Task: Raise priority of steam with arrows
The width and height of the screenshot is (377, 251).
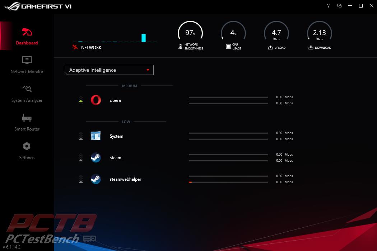Action: (x=81, y=157)
